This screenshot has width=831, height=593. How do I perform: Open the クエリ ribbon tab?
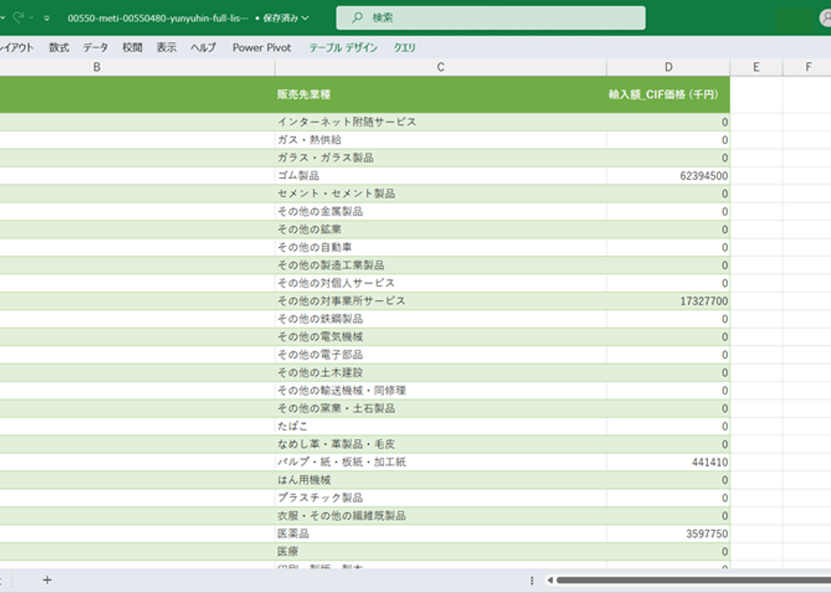pos(405,48)
